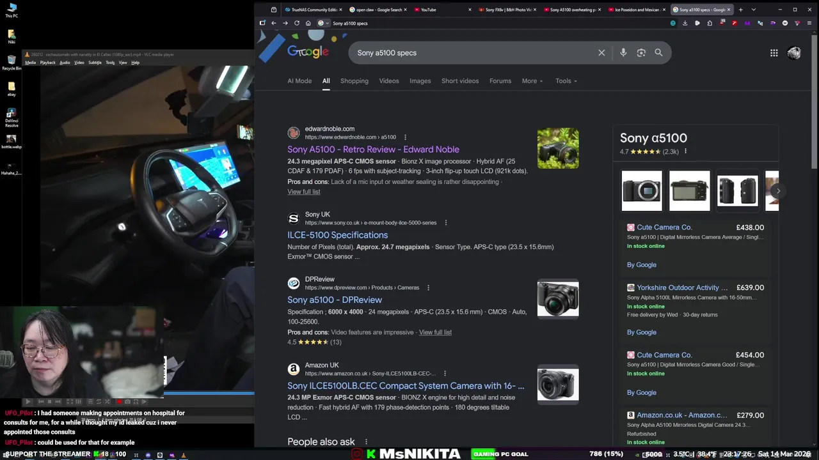The width and height of the screenshot is (819, 460).
Task: Open ILCE-5100 Specifications link
Action: 337,235
